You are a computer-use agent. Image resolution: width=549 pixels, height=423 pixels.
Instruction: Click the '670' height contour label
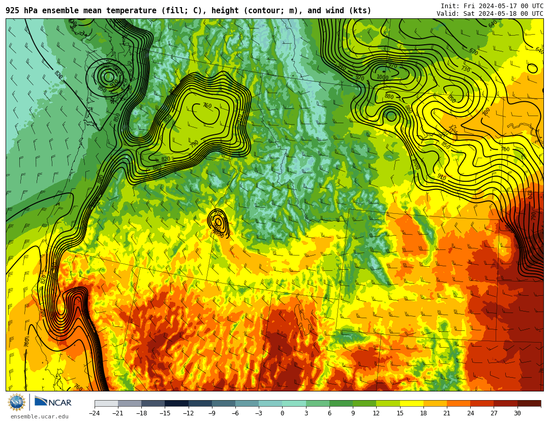click(473, 51)
